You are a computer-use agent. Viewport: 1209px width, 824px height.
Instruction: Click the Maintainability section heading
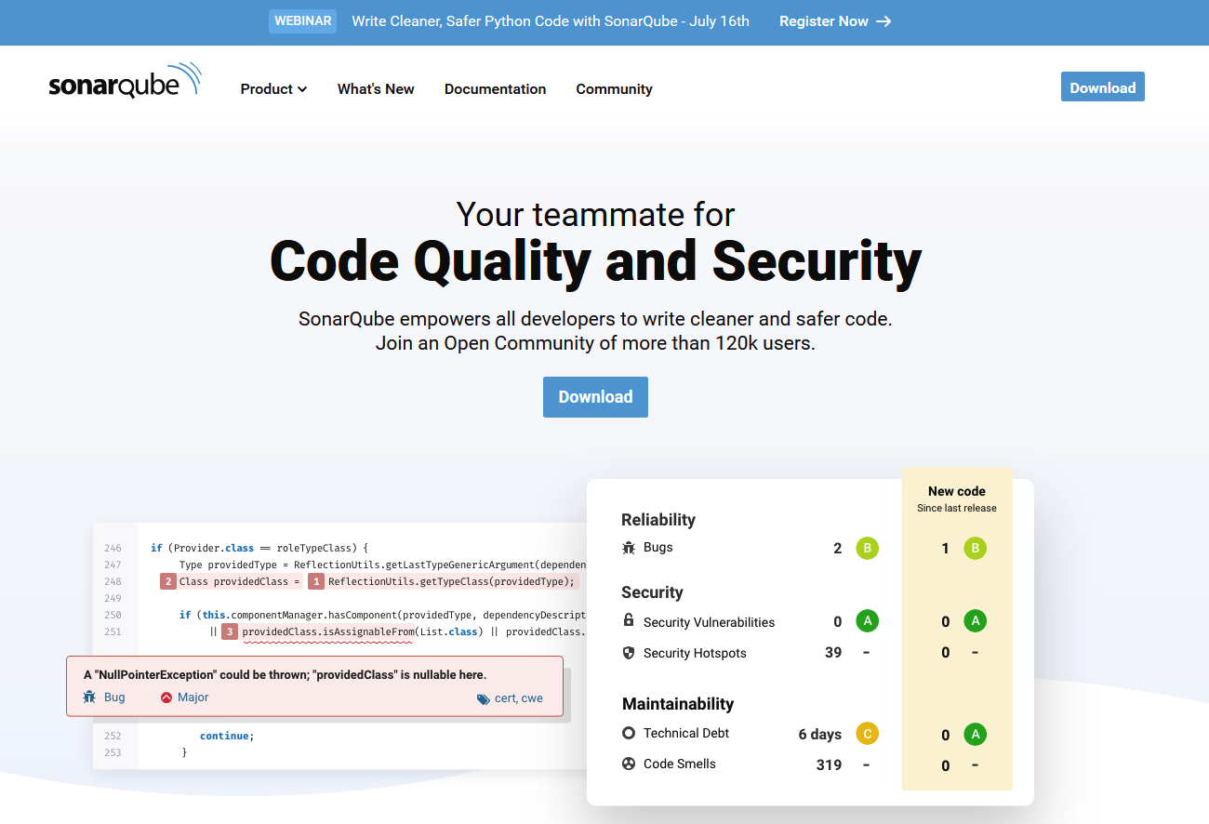click(x=678, y=704)
